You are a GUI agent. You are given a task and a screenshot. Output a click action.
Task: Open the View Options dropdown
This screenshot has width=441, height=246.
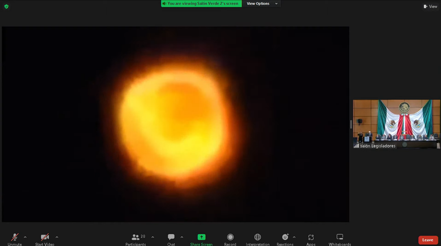point(262,3)
